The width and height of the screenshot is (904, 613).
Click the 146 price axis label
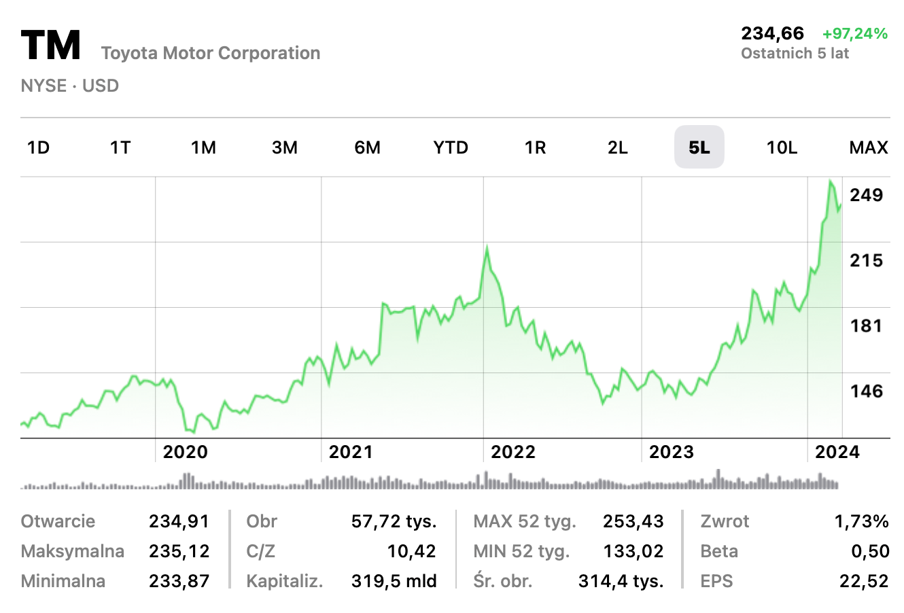point(867,391)
